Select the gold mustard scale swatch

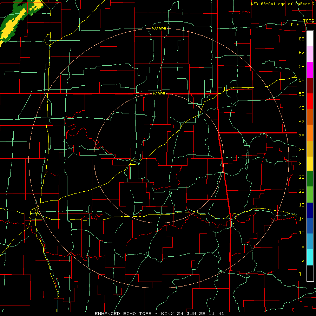pyautogui.click(x=310, y=149)
